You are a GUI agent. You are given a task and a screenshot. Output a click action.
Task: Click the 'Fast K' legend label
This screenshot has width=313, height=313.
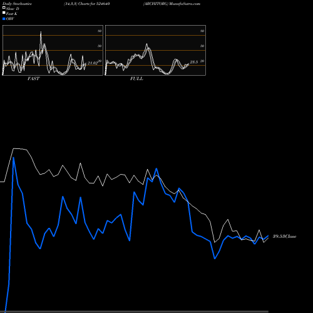tap(12, 14)
